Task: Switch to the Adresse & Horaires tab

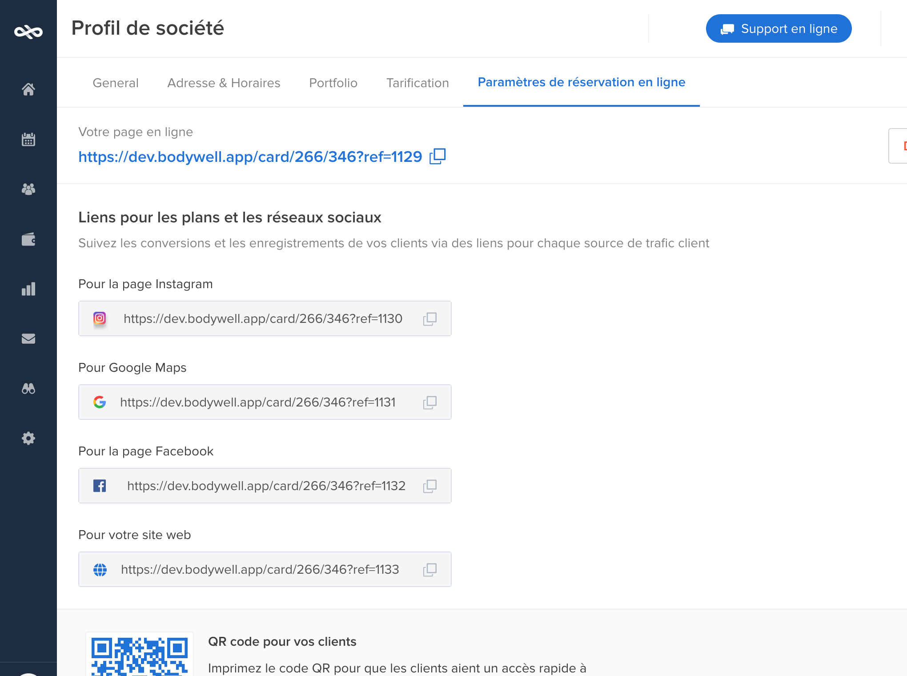Action: point(224,83)
